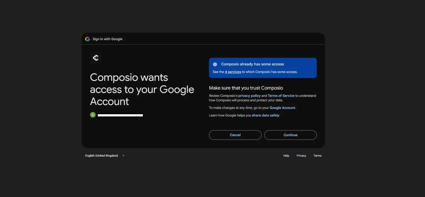
Task: Open the Terms footer link
Action: point(317,156)
